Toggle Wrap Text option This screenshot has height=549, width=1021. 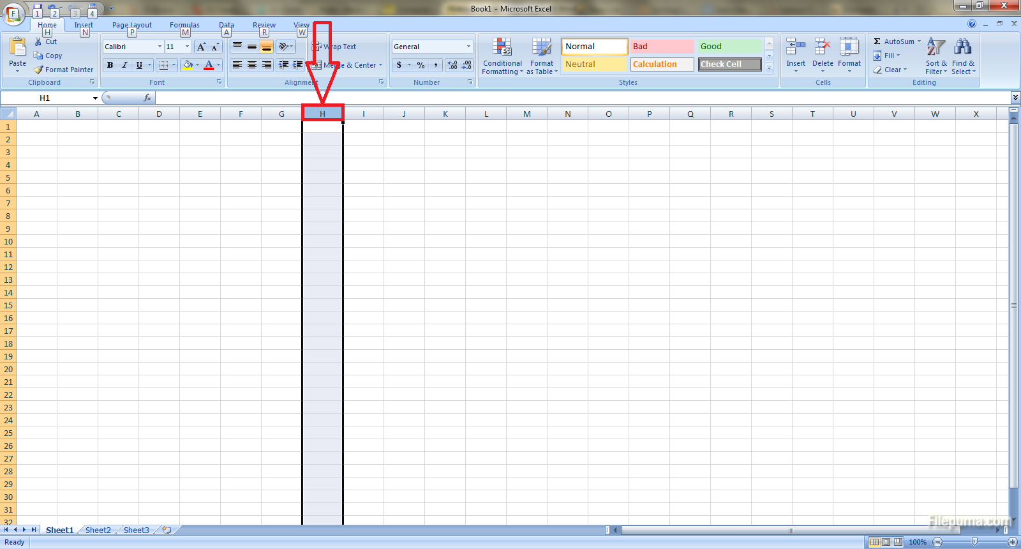tap(334, 47)
